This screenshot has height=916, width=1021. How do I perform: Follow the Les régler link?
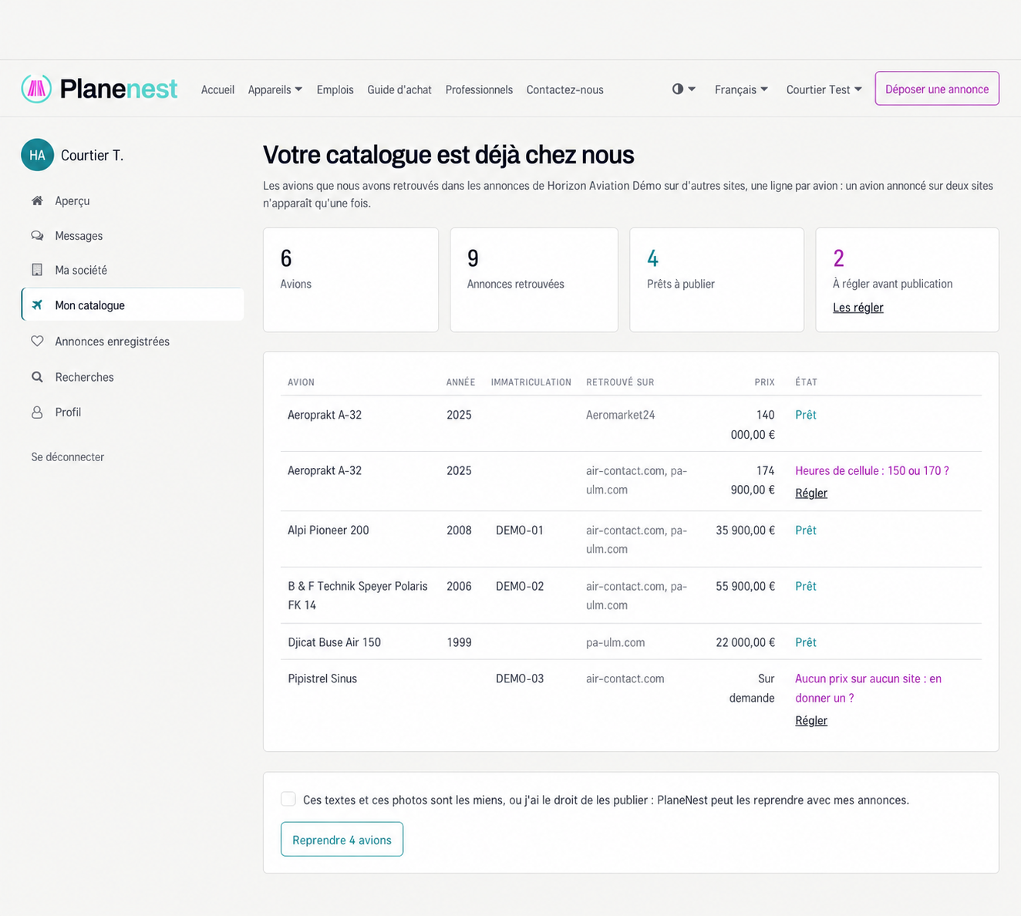(x=858, y=308)
